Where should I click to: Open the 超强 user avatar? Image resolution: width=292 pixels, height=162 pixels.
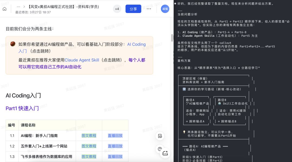165,9
